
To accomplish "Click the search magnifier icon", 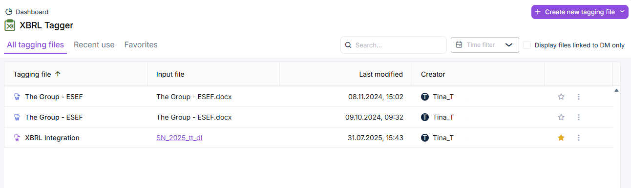I will [348, 45].
